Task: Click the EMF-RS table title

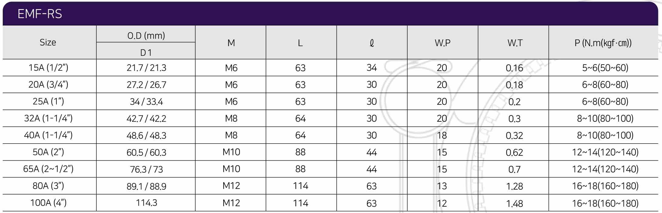Action: [x=40, y=14]
